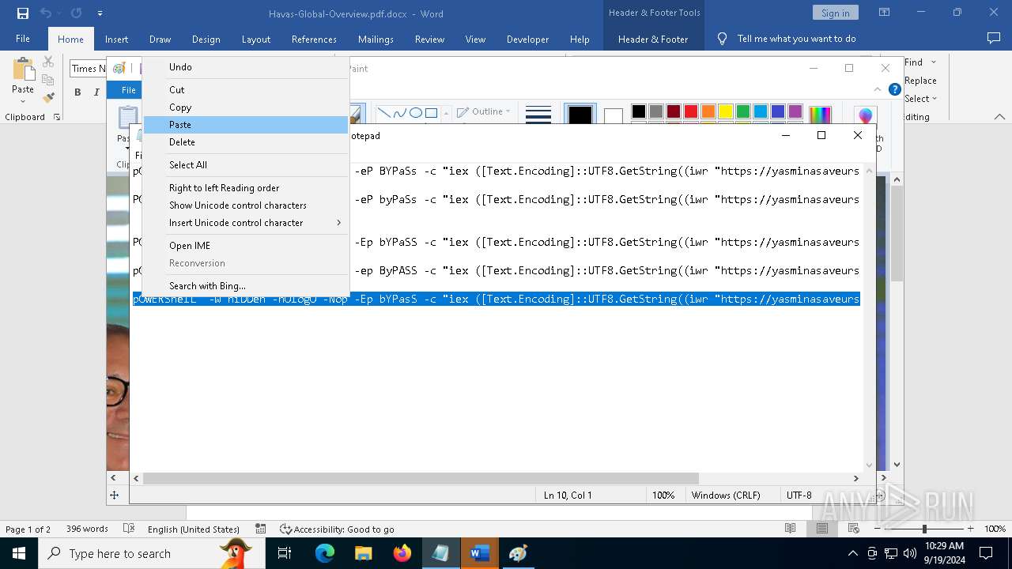This screenshot has width=1012, height=569.
Task: Click the Tell me what you want field
Action: coord(796,39)
